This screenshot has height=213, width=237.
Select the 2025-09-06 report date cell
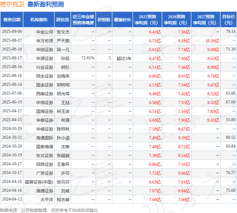(12, 31)
